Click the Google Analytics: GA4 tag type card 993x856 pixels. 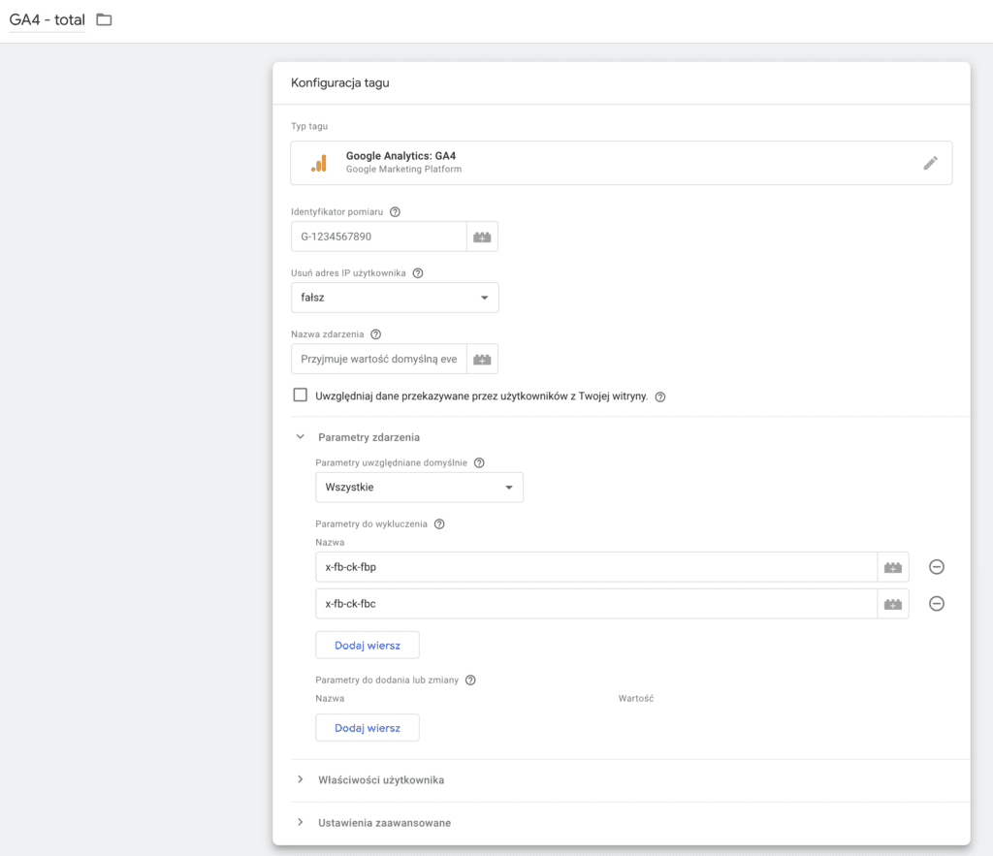(x=622, y=163)
